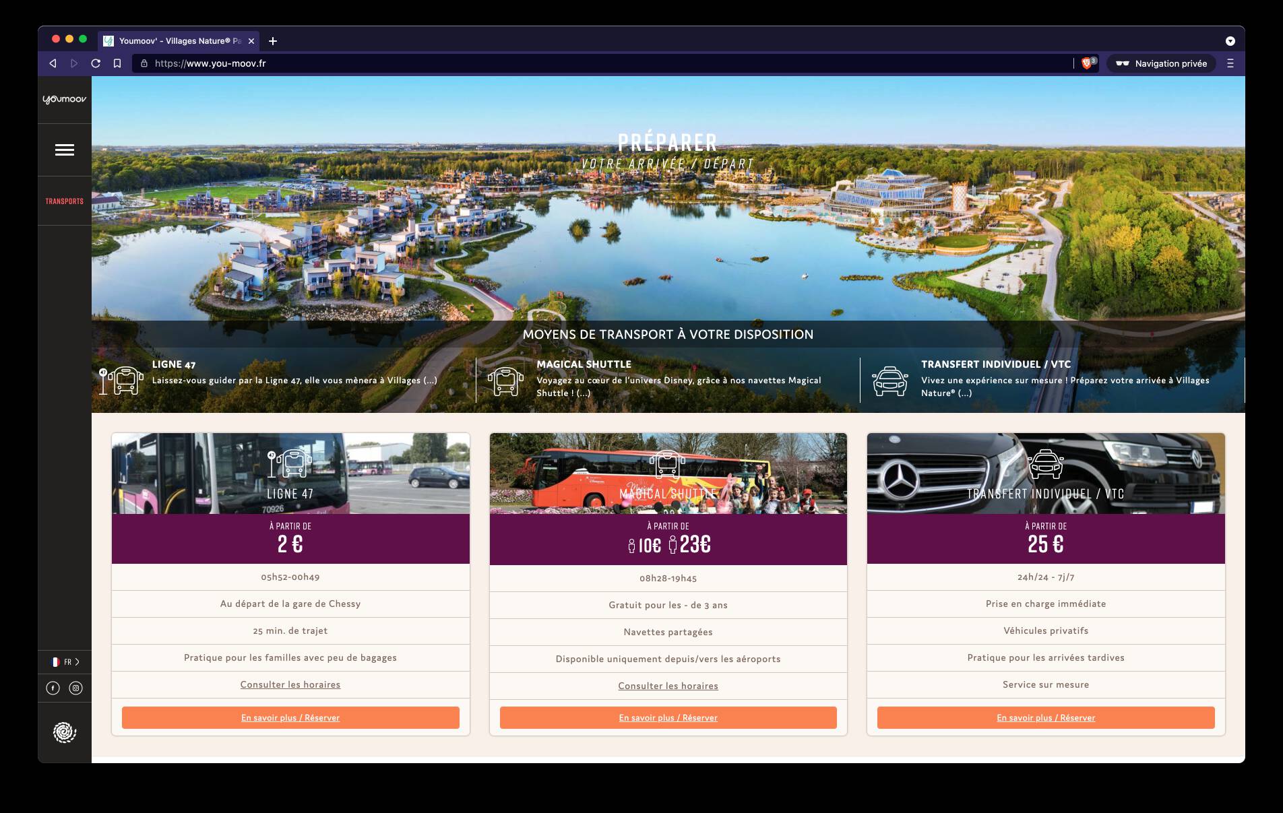The image size is (1283, 813).
Task: Open a new tab with plus
Action: pos(273,41)
